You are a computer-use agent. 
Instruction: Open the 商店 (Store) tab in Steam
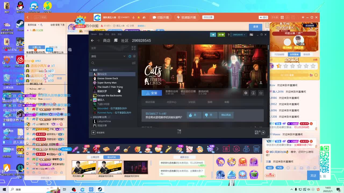click(x=107, y=40)
